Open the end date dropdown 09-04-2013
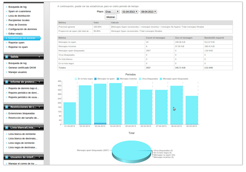This screenshot has width=246, height=172. pyautogui.click(x=149, y=12)
